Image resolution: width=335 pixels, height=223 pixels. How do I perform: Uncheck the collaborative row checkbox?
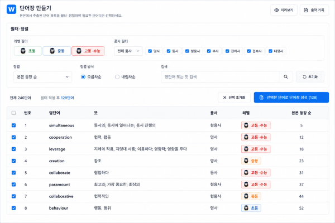[13, 196]
